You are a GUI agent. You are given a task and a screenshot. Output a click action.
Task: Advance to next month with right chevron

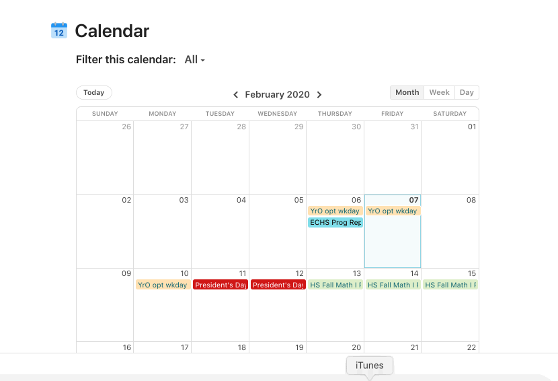tap(319, 95)
